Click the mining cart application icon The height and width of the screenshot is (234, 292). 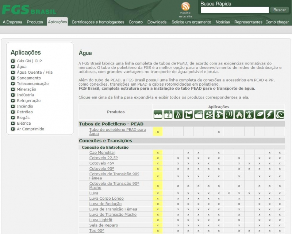pyautogui.click(x=199, y=114)
